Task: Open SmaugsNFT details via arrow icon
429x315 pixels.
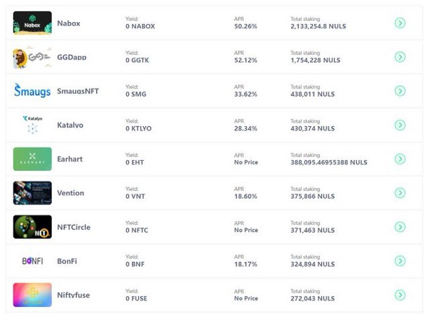Action: coord(400,91)
